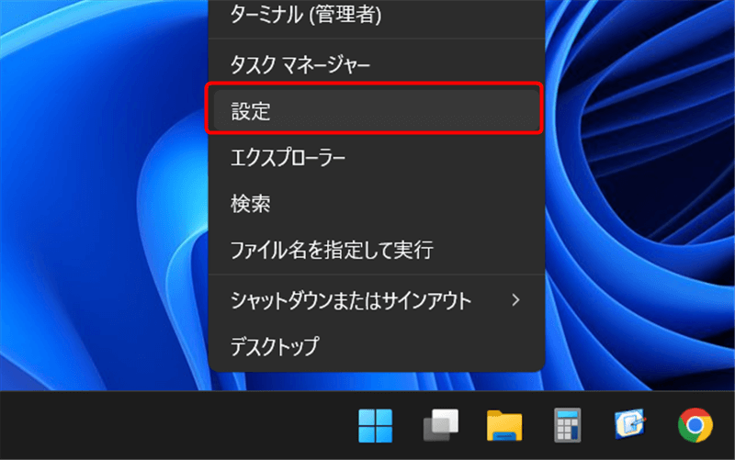Open ファイル名を指定して実行 menu entry
Screen dimensions: 735x460
click(x=332, y=249)
